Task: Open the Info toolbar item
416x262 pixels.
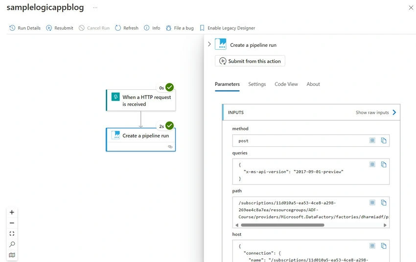Action: pyautogui.click(x=152, y=28)
